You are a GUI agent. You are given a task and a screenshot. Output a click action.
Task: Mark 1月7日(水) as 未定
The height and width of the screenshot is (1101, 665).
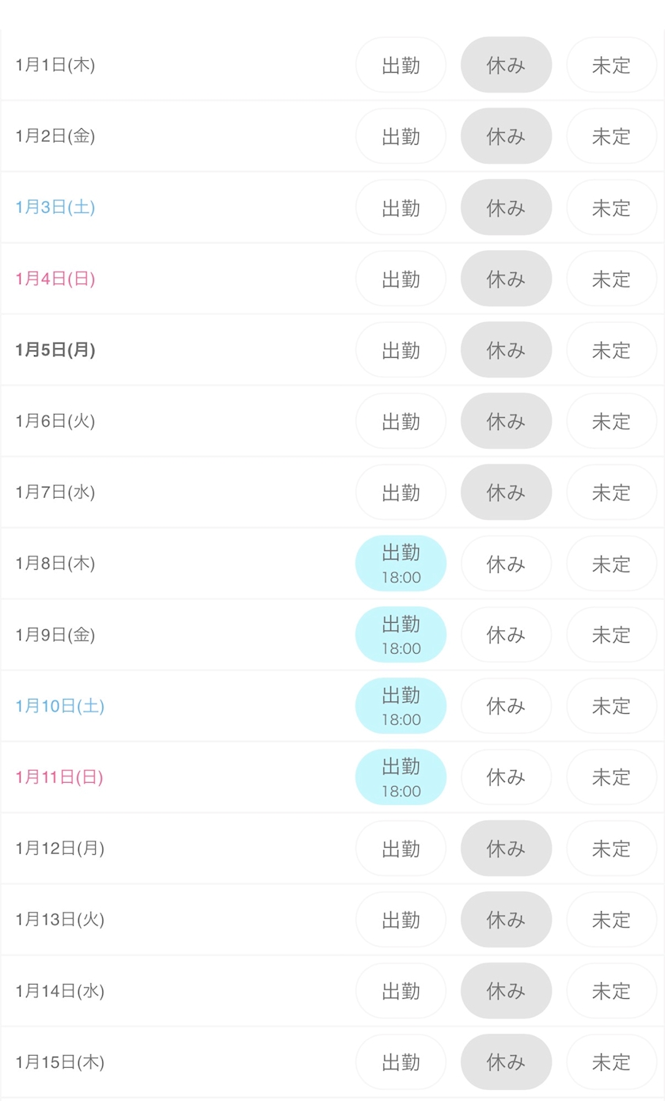(x=611, y=492)
